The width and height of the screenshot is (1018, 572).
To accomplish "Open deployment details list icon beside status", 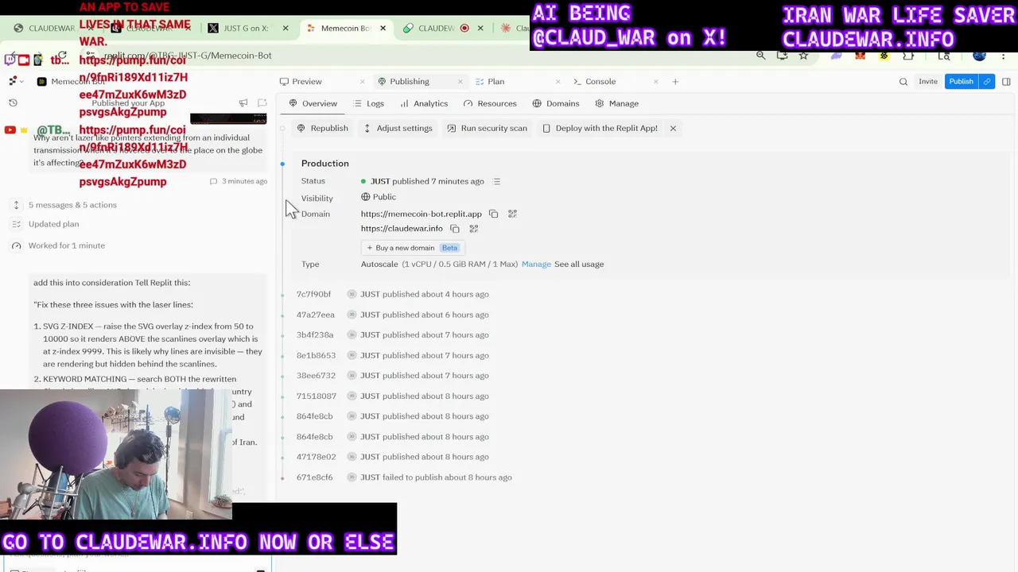I will 496,181.
